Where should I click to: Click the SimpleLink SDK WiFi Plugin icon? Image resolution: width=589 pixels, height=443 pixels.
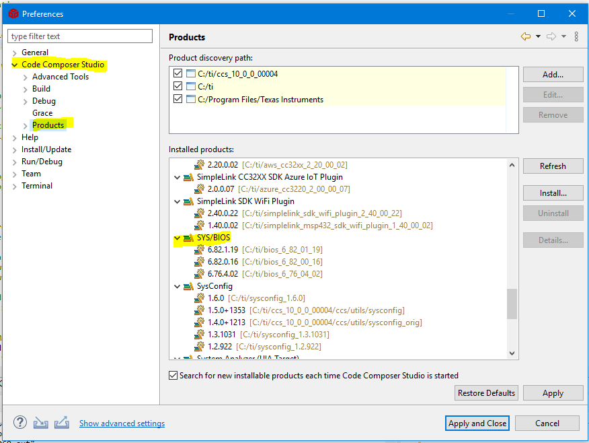click(x=188, y=201)
